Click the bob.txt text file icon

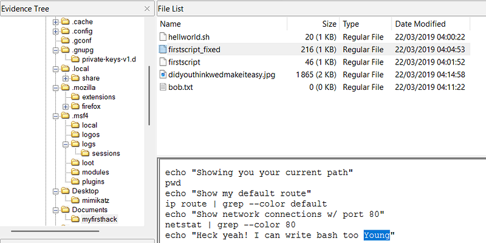(162, 87)
